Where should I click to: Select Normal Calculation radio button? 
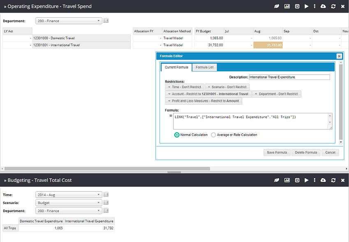point(177,135)
